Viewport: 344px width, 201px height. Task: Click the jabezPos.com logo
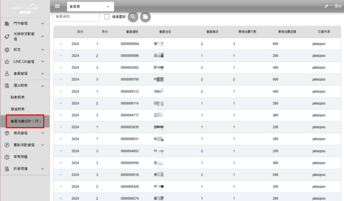coord(25,8)
